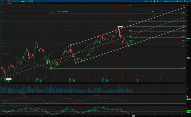The image size is (191, 117).
Task: Click the chart snapshot icon next to Share
Action: (x=151, y=1)
